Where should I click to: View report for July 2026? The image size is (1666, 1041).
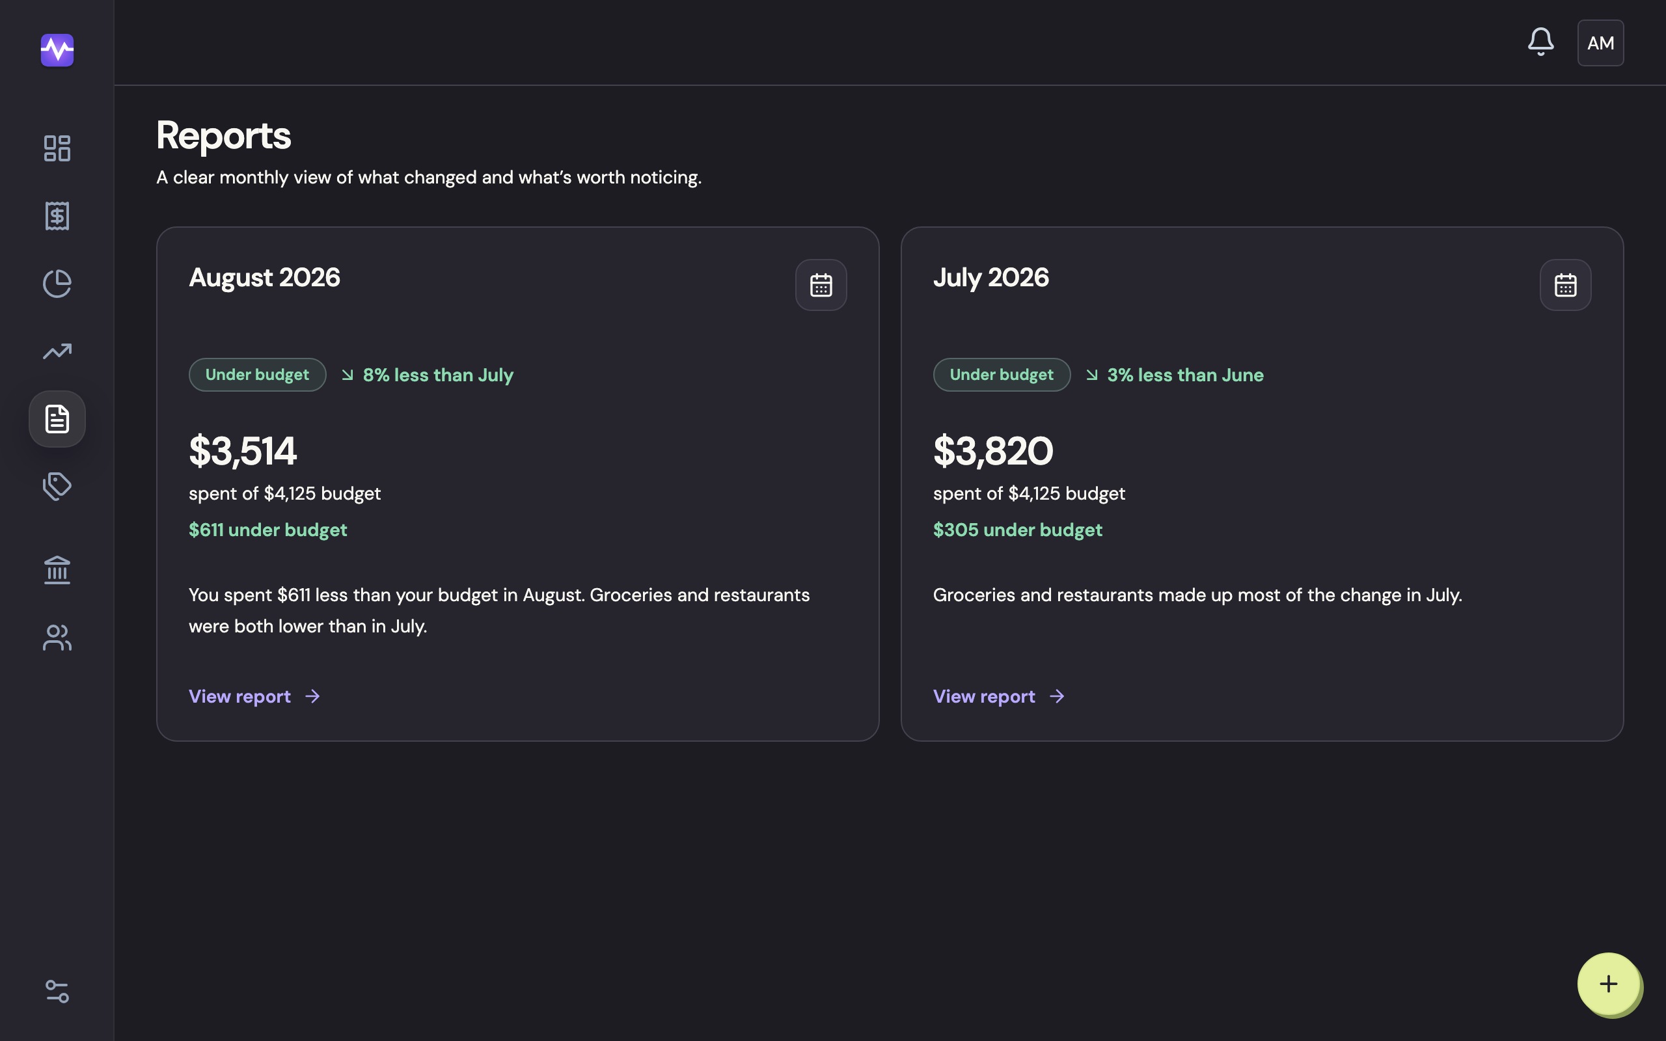tap(999, 696)
